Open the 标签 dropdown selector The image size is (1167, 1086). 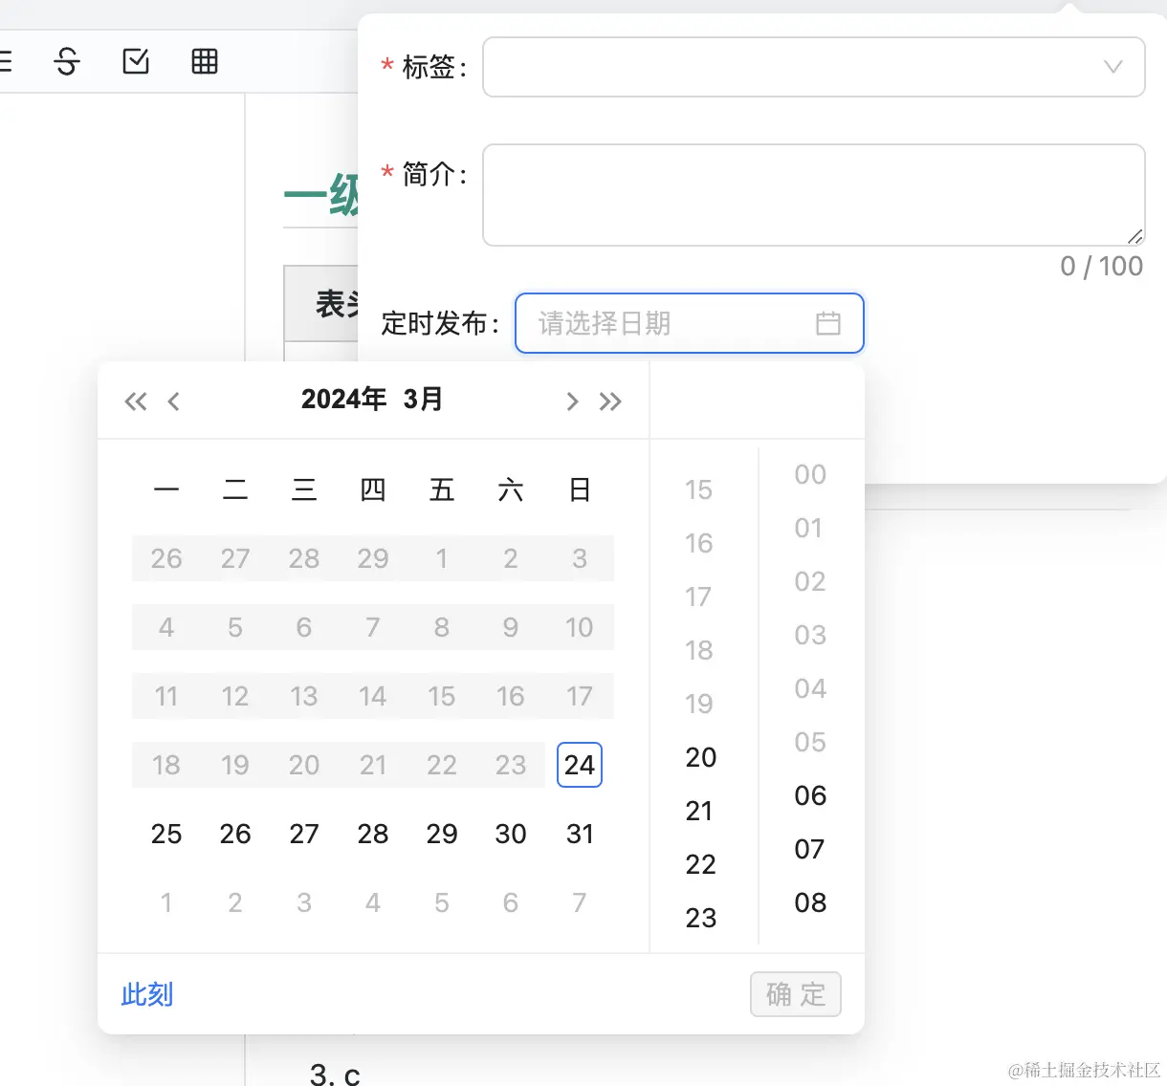click(x=814, y=67)
